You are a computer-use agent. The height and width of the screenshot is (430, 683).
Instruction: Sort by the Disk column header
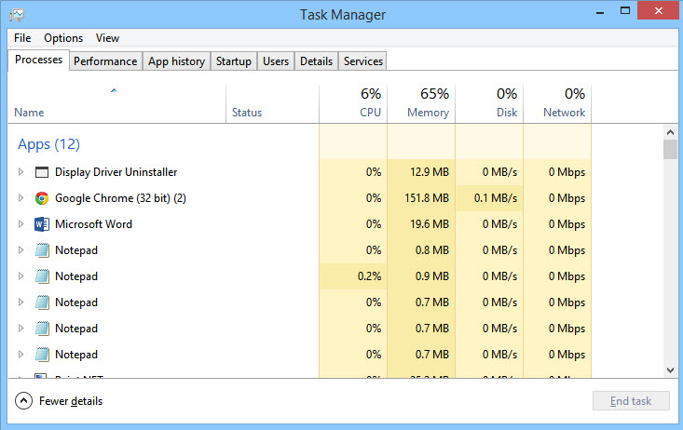click(489, 104)
